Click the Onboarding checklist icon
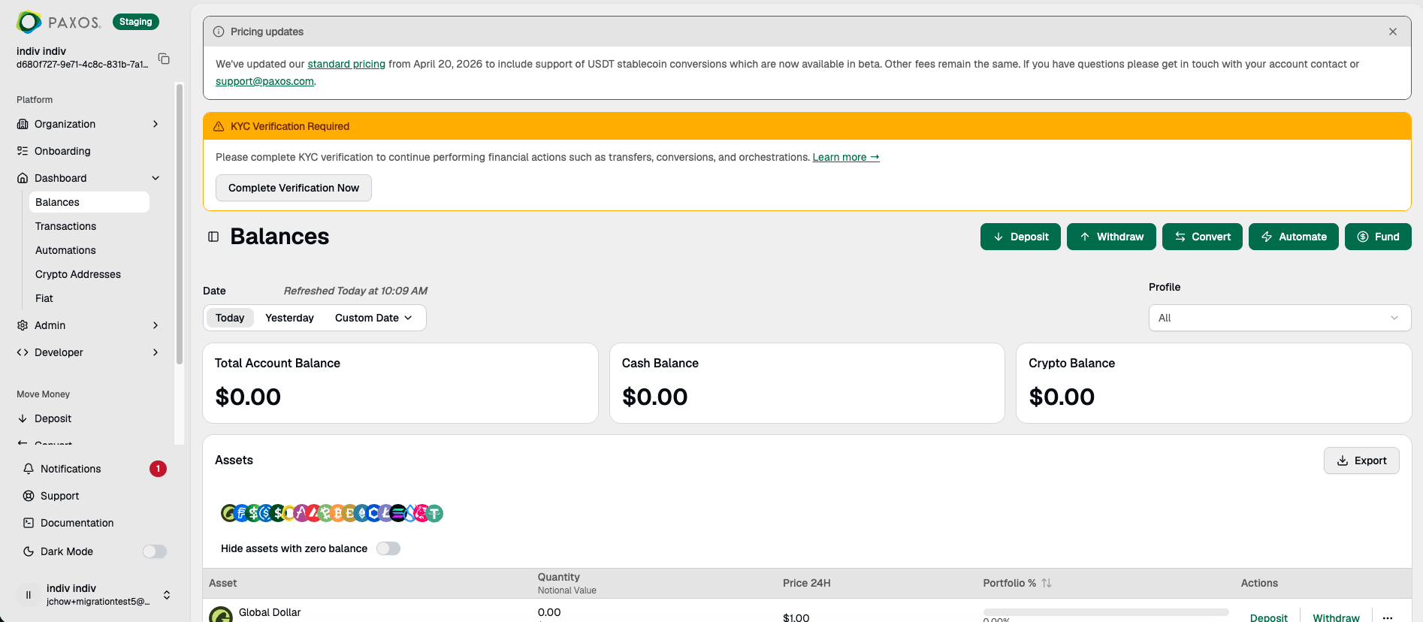Image resolution: width=1423 pixels, height=622 pixels. (23, 151)
